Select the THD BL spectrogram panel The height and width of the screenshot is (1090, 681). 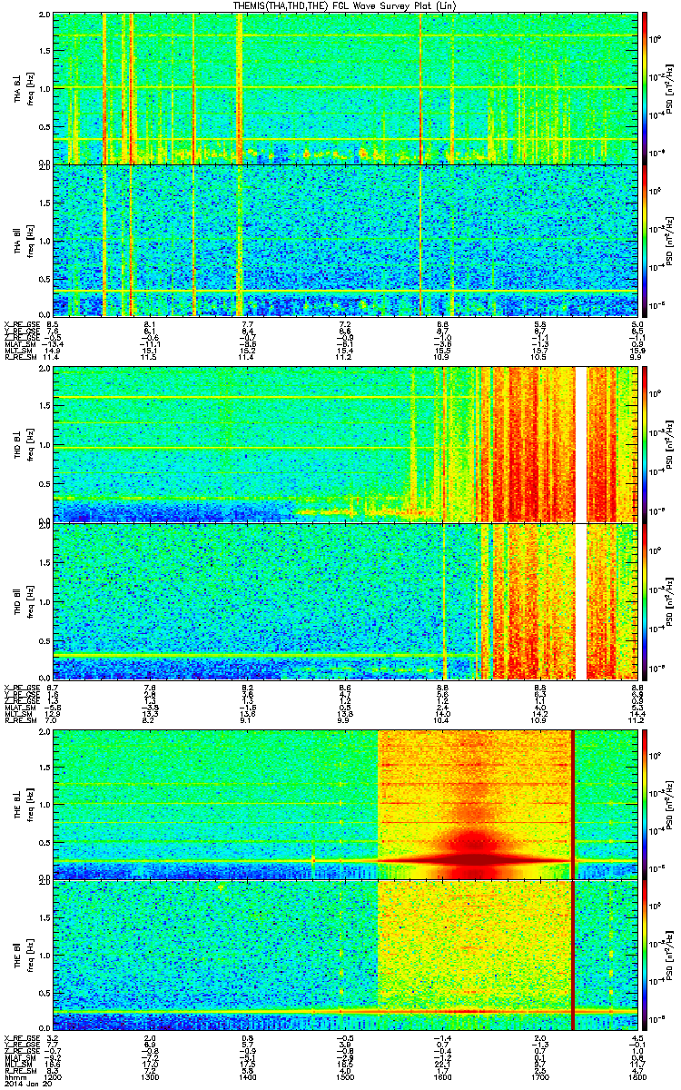point(345,444)
